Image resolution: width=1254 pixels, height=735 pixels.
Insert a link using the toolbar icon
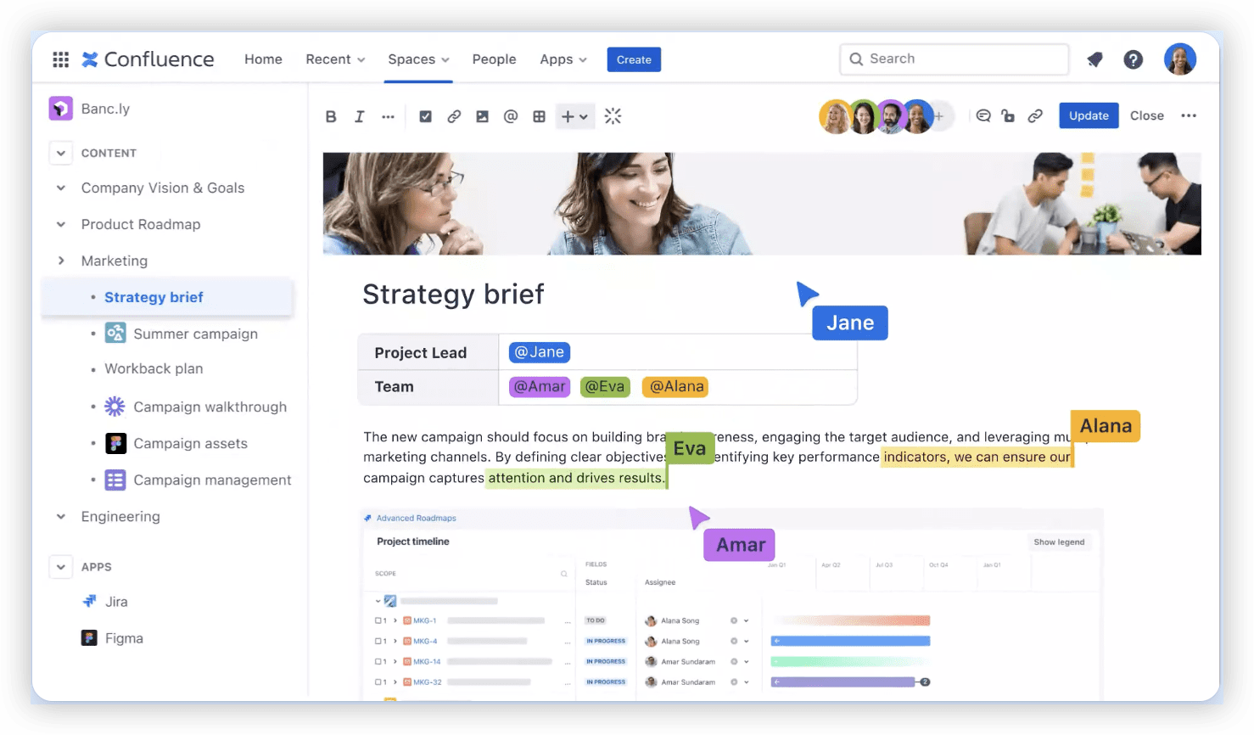click(454, 116)
